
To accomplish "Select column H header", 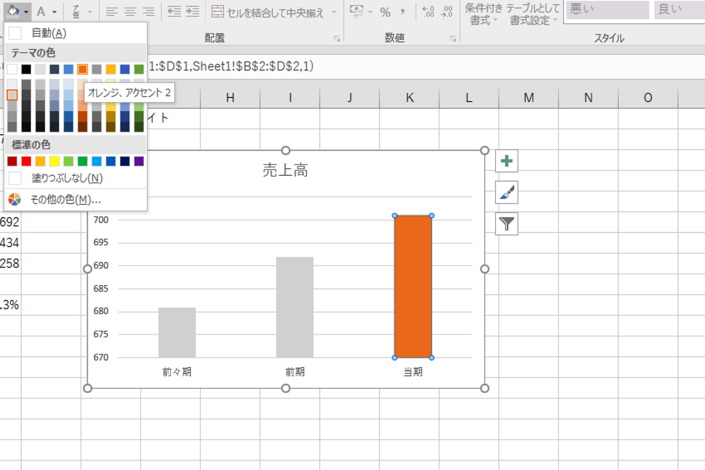I will 230,98.
